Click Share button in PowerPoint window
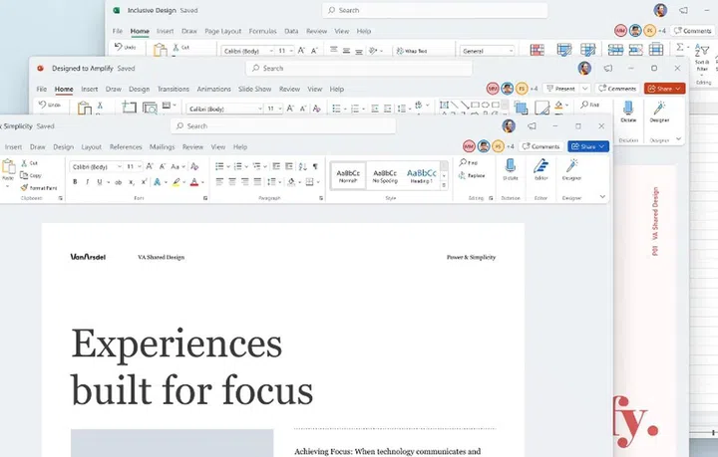 pyautogui.click(x=664, y=89)
